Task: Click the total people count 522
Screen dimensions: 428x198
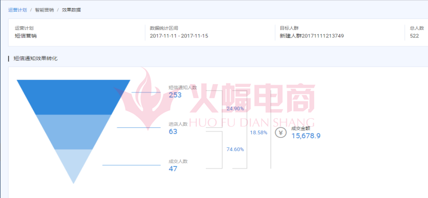Action: tap(414, 36)
